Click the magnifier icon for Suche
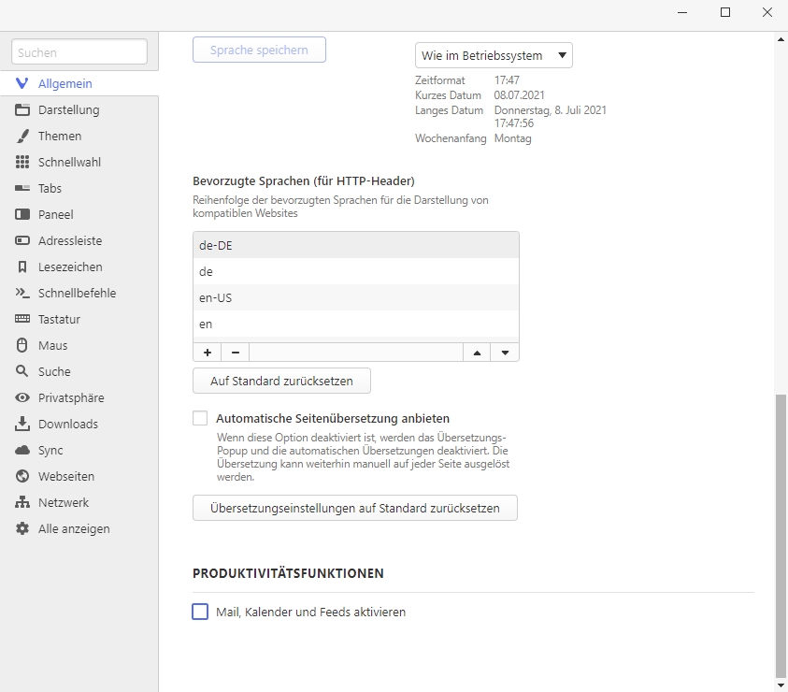The width and height of the screenshot is (788, 692). [x=22, y=371]
